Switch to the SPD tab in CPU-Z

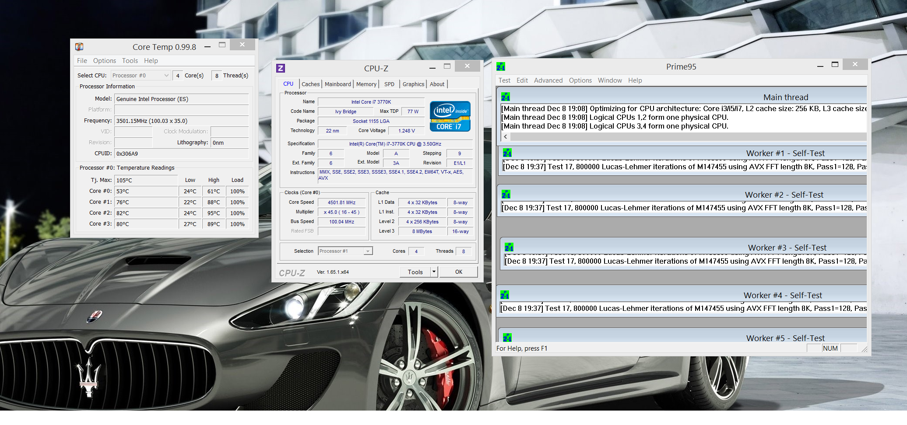(x=390, y=84)
